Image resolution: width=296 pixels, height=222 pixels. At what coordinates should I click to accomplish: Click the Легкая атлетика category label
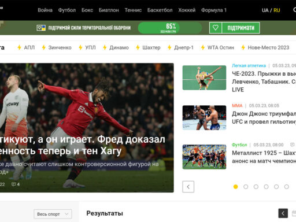pyautogui.click(x=249, y=65)
